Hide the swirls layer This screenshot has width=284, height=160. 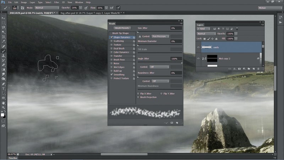pyautogui.click(x=198, y=47)
